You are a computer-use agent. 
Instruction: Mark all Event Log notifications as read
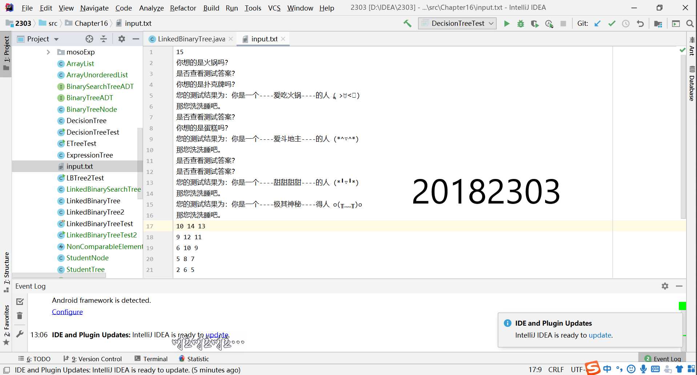pyautogui.click(x=20, y=301)
